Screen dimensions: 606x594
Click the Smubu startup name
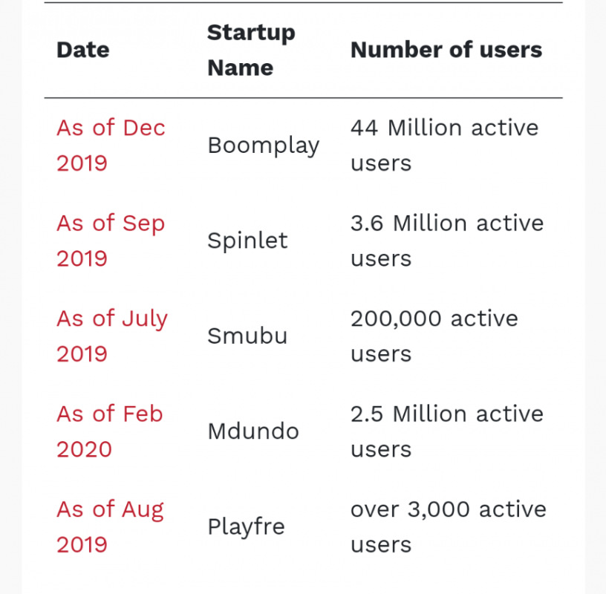pos(247,336)
